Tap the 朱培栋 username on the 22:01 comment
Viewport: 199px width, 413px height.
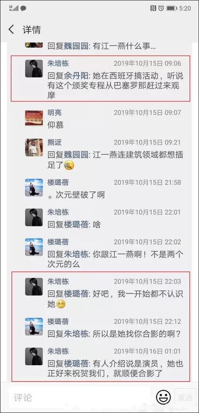click(x=58, y=212)
